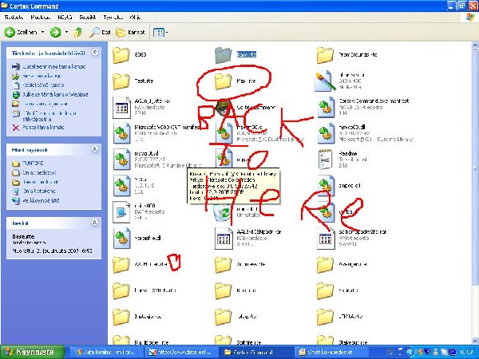
Task: Open the Back button history dropdown arrow
Action: pos(42,32)
